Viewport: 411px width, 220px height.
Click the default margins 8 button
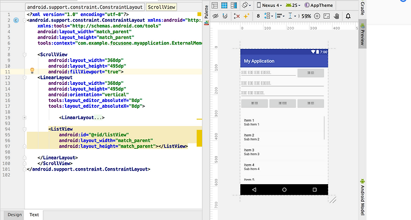tap(258, 16)
